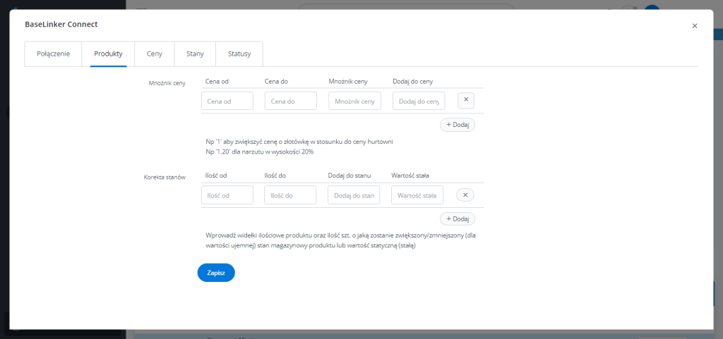Open the Ceny tab
The height and width of the screenshot is (339, 723).
tap(155, 54)
